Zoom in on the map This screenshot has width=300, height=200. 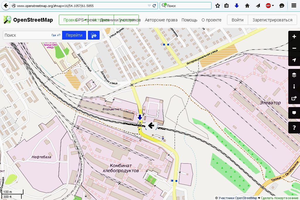click(x=294, y=37)
